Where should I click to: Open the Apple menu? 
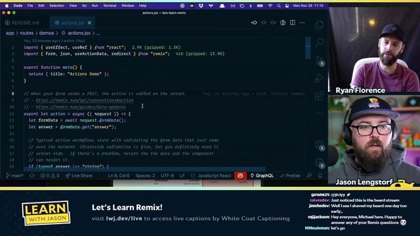coord(7,6)
